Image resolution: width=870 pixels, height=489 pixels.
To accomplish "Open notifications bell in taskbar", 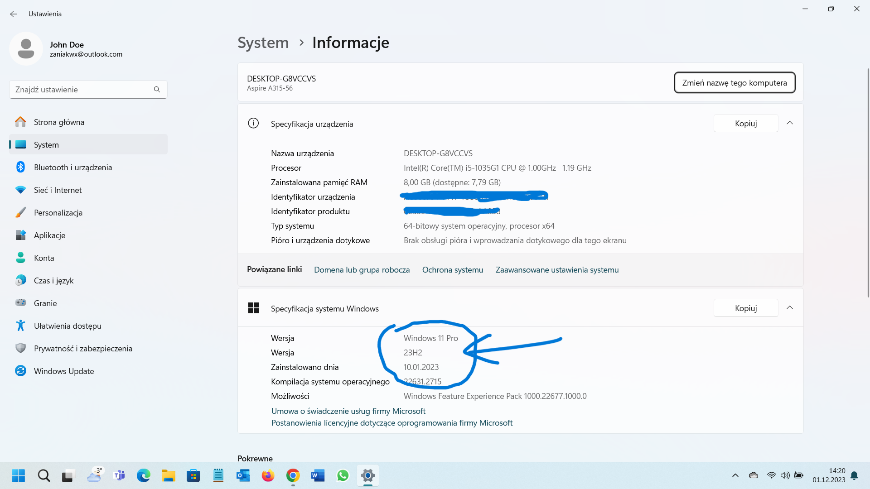I will (x=854, y=475).
